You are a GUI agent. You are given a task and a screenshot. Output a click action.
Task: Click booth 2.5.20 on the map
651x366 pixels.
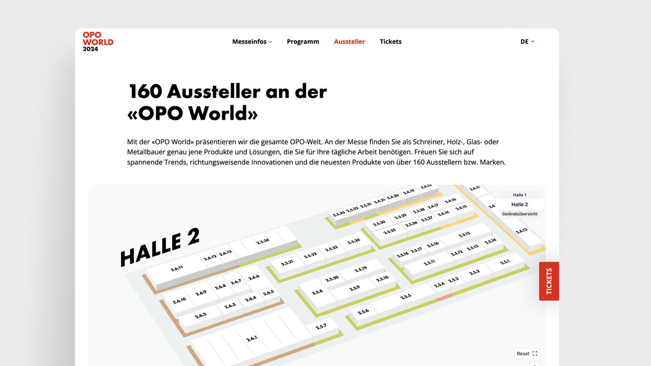pyautogui.click(x=332, y=279)
